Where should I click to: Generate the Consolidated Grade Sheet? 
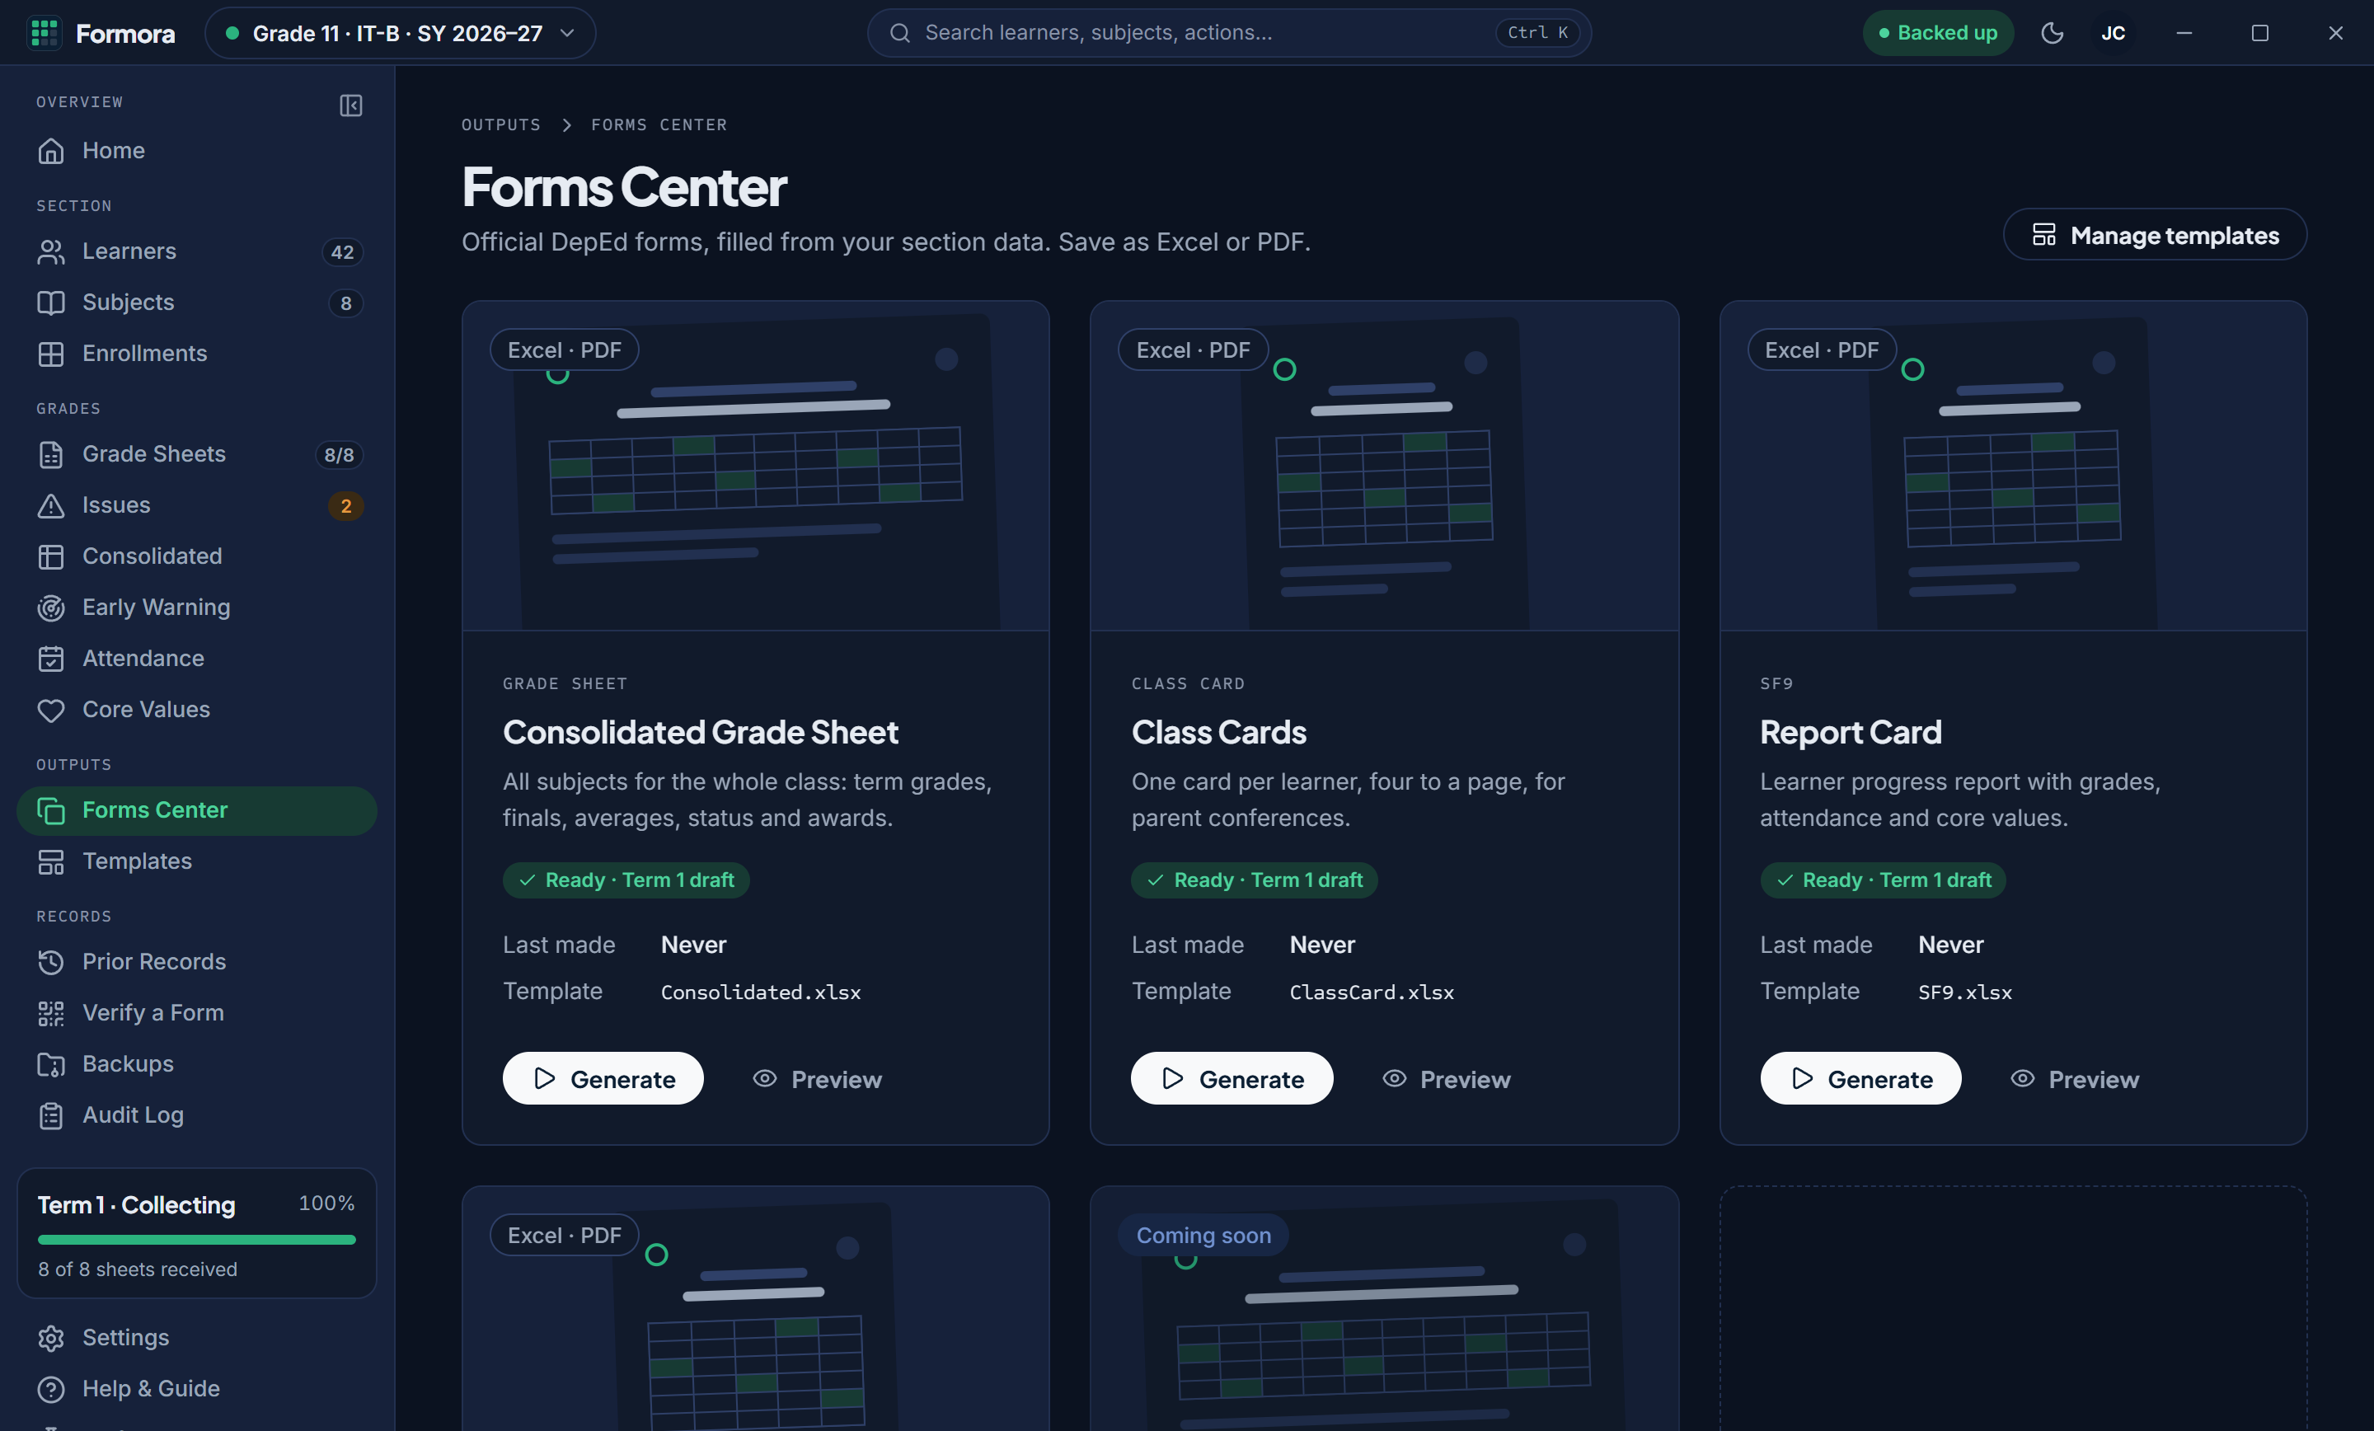(603, 1078)
